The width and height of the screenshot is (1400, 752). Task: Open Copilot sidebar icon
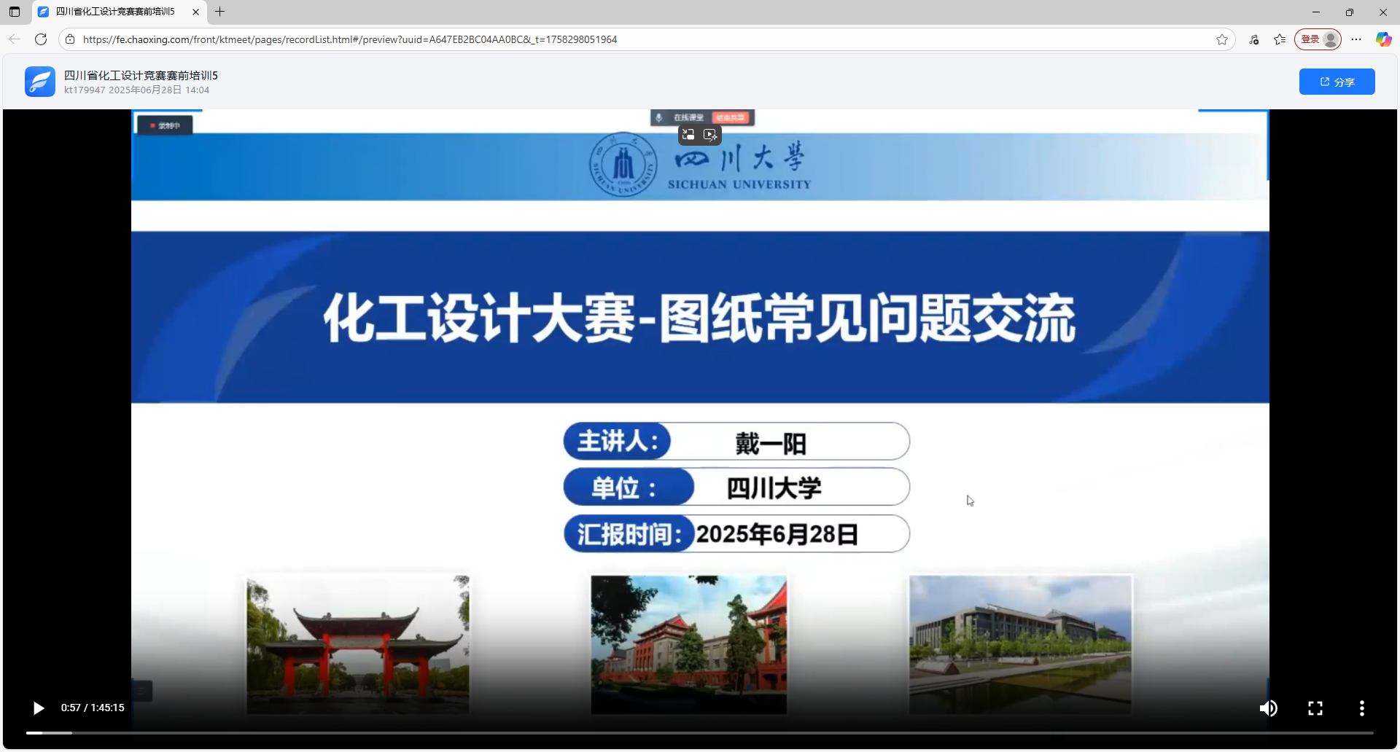click(1383, 39)
